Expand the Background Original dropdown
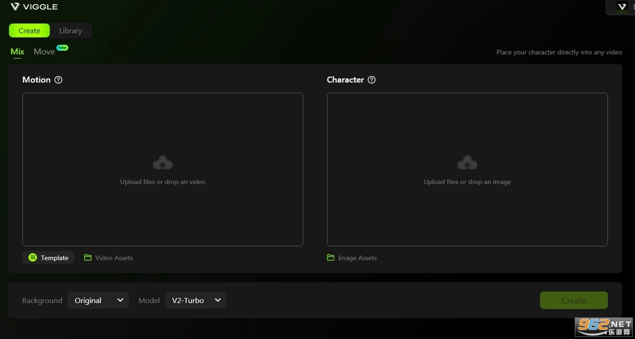Image resolution: width=635 pixels, height=339 pixels. pos(98,300)
